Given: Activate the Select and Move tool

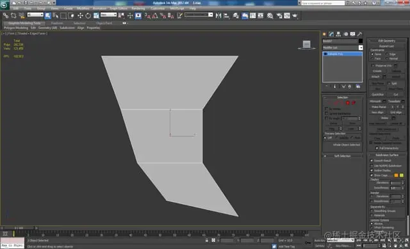Looking at the screenshot, I should (80, 15).
